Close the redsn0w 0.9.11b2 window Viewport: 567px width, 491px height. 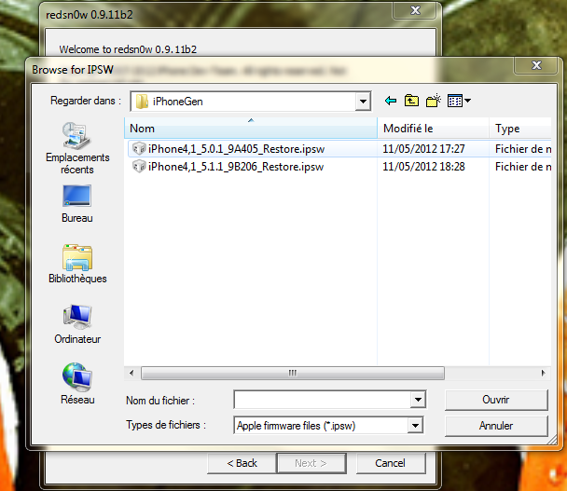click(416, 10)
